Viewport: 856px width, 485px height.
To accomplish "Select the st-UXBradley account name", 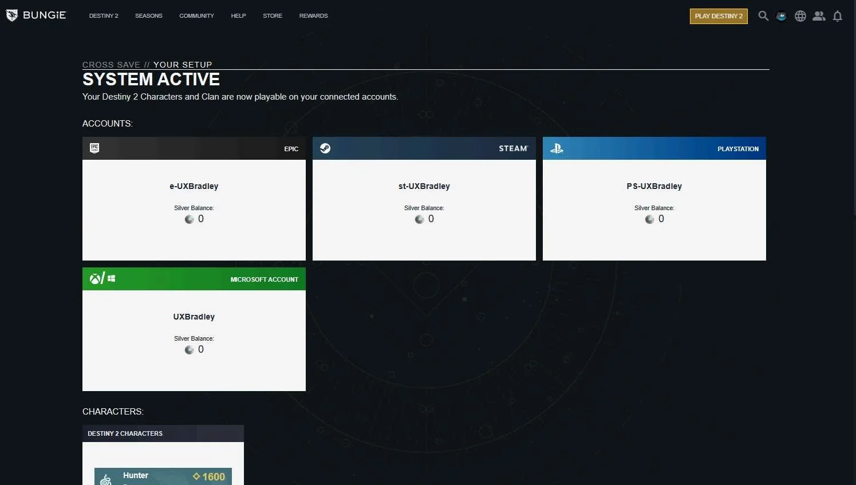I will tap(424, 186).
